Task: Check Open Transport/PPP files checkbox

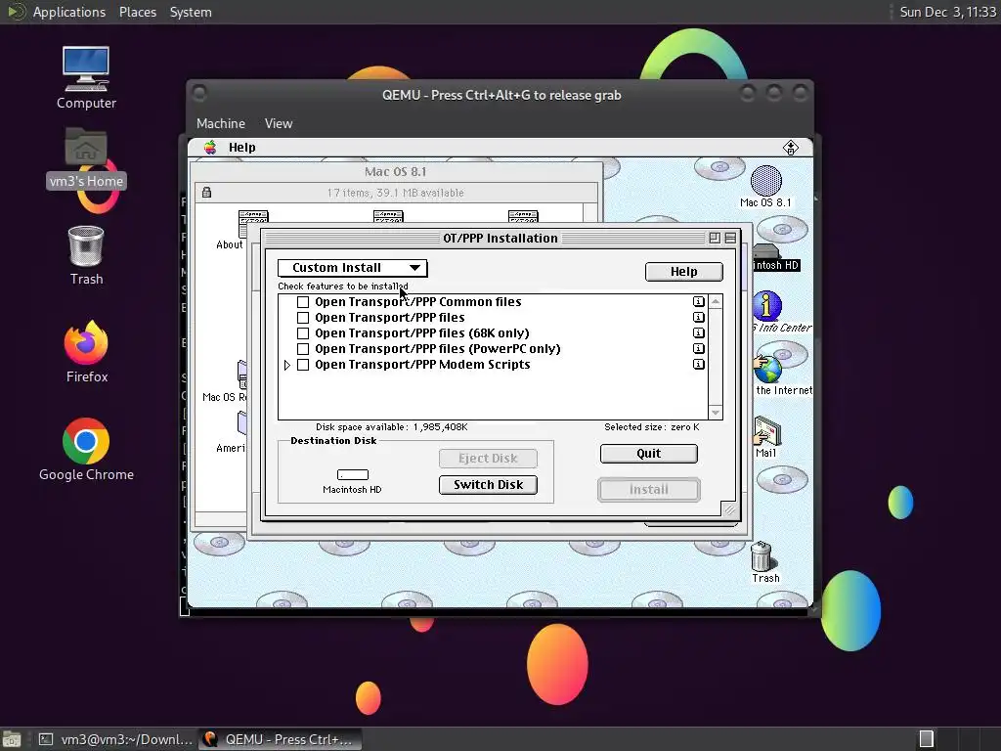Action: coord(303,318)
